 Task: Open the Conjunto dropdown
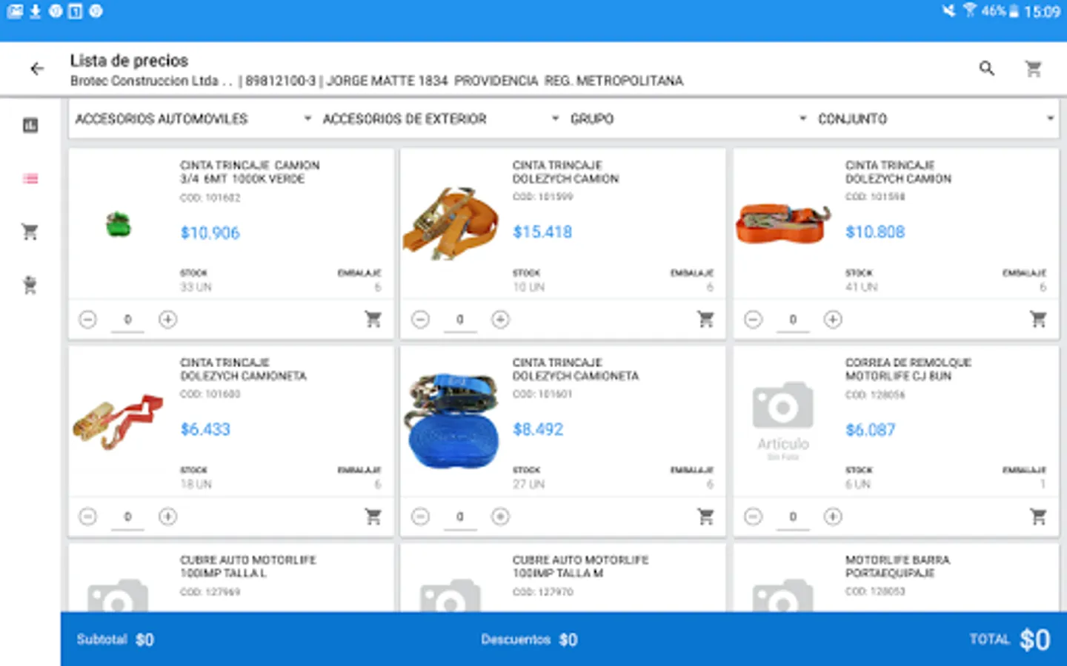[935, 119]
